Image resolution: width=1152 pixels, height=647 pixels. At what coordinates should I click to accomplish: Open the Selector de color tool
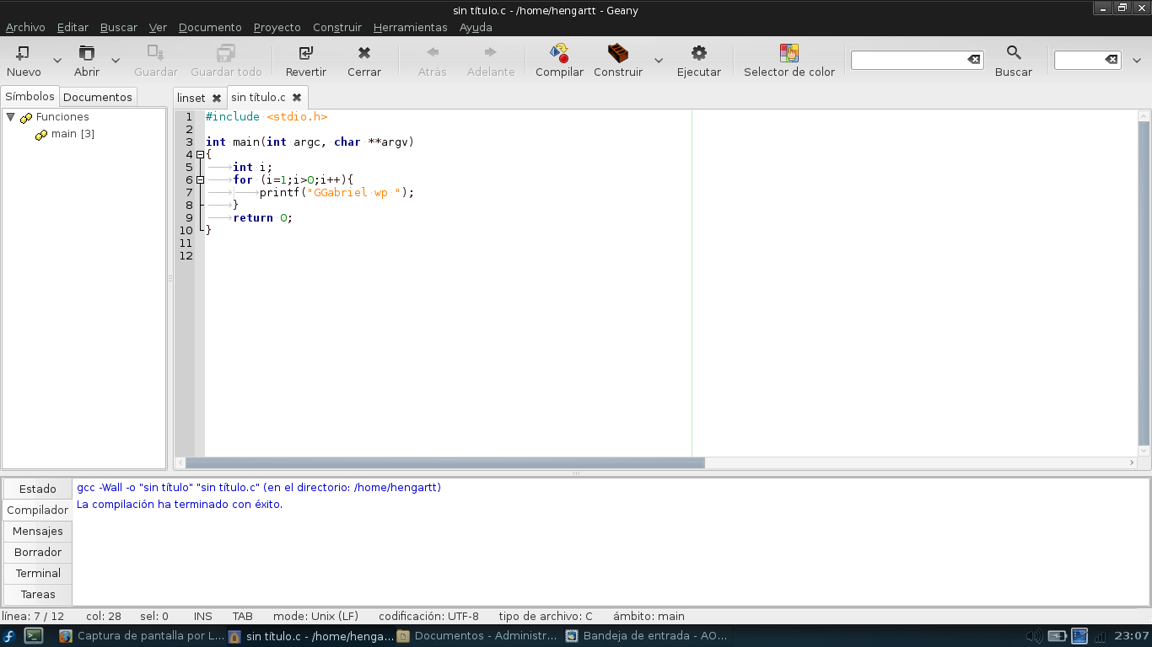(x=789, y=53)
